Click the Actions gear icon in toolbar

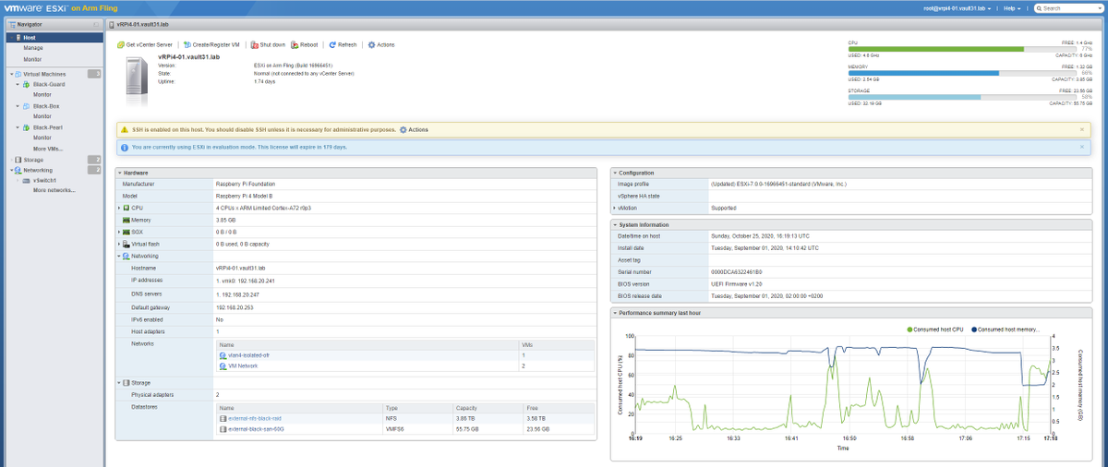(371, 44)
